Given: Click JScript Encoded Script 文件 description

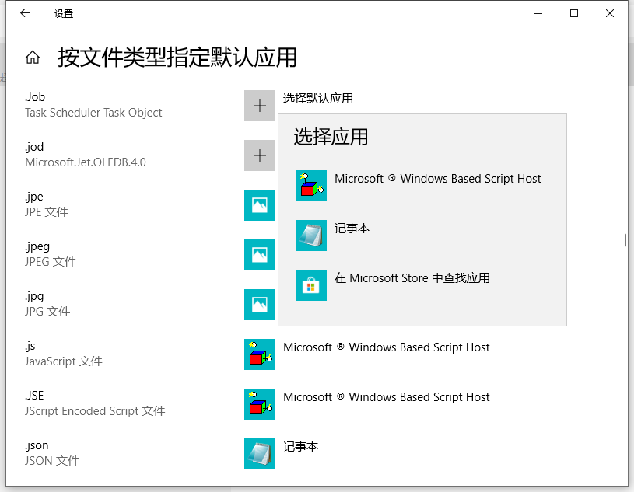Looking at the screenshot, I should point(95,411).
